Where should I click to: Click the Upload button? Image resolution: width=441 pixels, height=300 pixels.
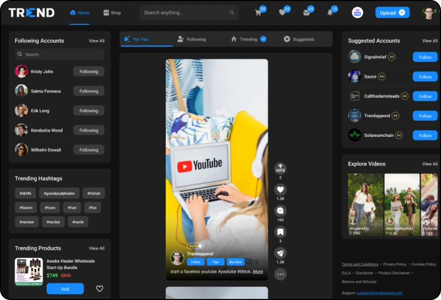392,13
